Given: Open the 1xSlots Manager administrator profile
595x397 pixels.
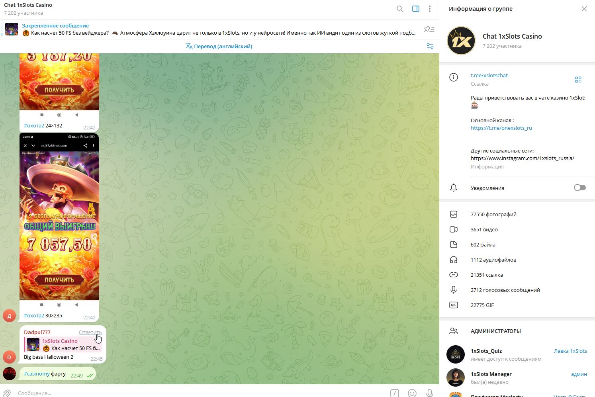Looking at the screenshot, I should [x=517, y=377].
